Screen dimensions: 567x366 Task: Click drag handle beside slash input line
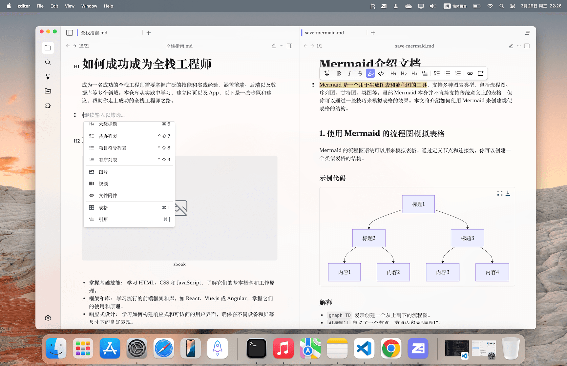75,115
